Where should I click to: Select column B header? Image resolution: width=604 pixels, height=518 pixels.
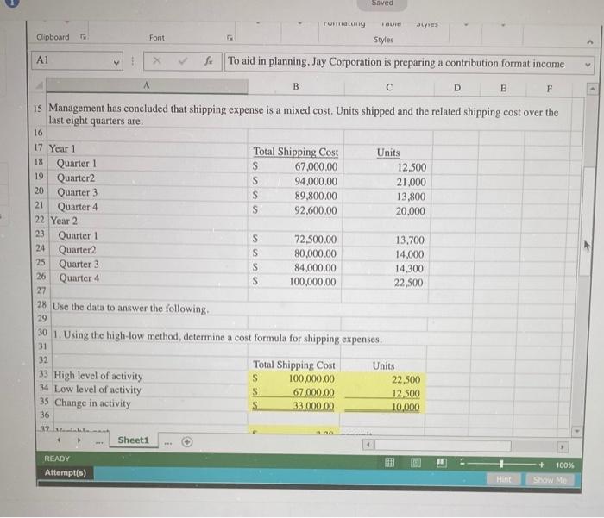point(296,86)
